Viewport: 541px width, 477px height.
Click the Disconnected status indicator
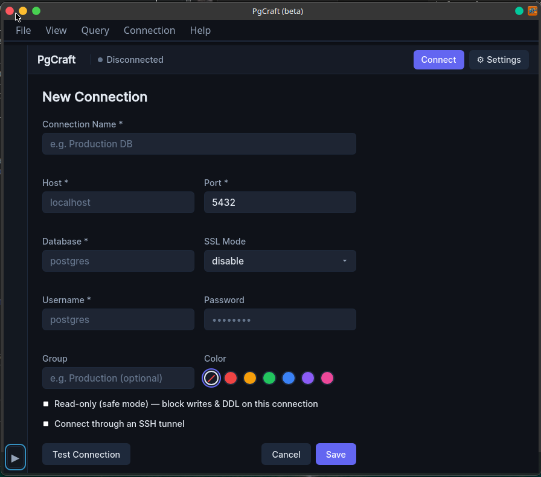pos(130,60)
